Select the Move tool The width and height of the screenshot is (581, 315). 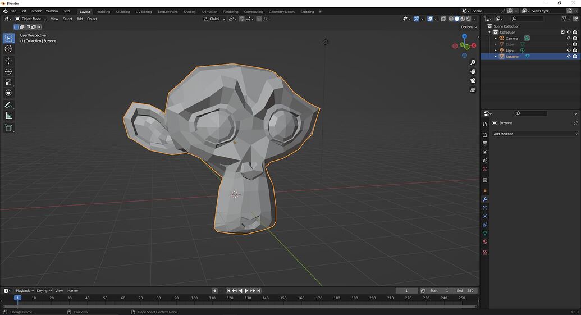tap(8, 61)
